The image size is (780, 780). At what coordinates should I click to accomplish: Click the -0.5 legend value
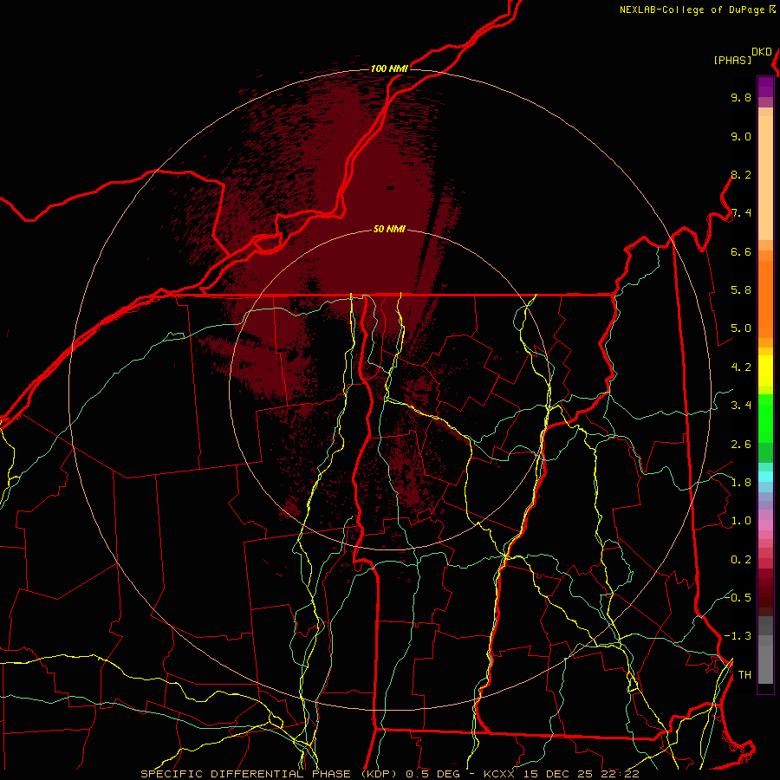(x=738, y=597)
